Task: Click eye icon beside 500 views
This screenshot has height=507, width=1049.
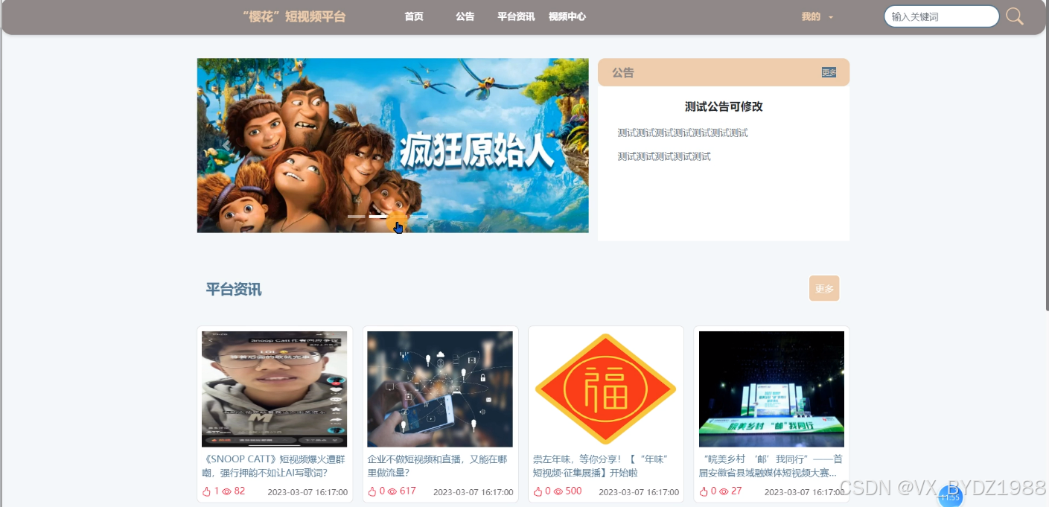Action: (558, 491)
